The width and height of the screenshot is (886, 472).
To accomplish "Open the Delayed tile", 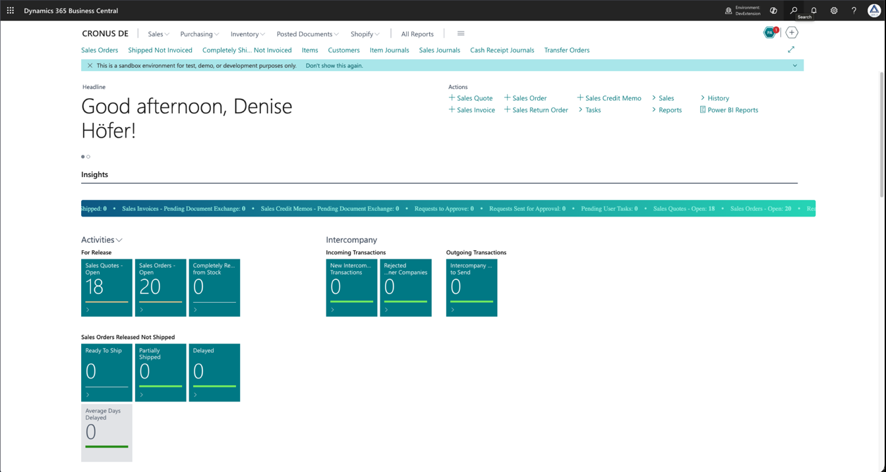I will [214, 373].
